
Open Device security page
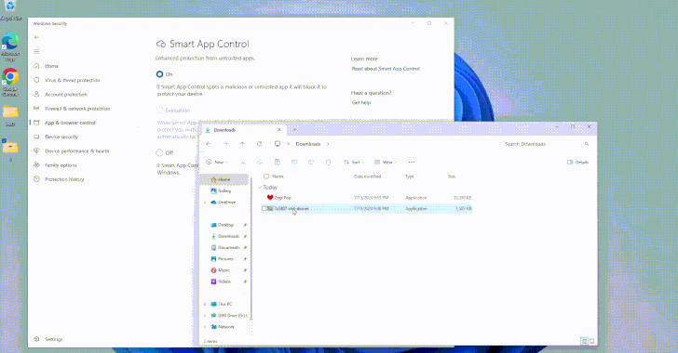[x=61, y=137]
